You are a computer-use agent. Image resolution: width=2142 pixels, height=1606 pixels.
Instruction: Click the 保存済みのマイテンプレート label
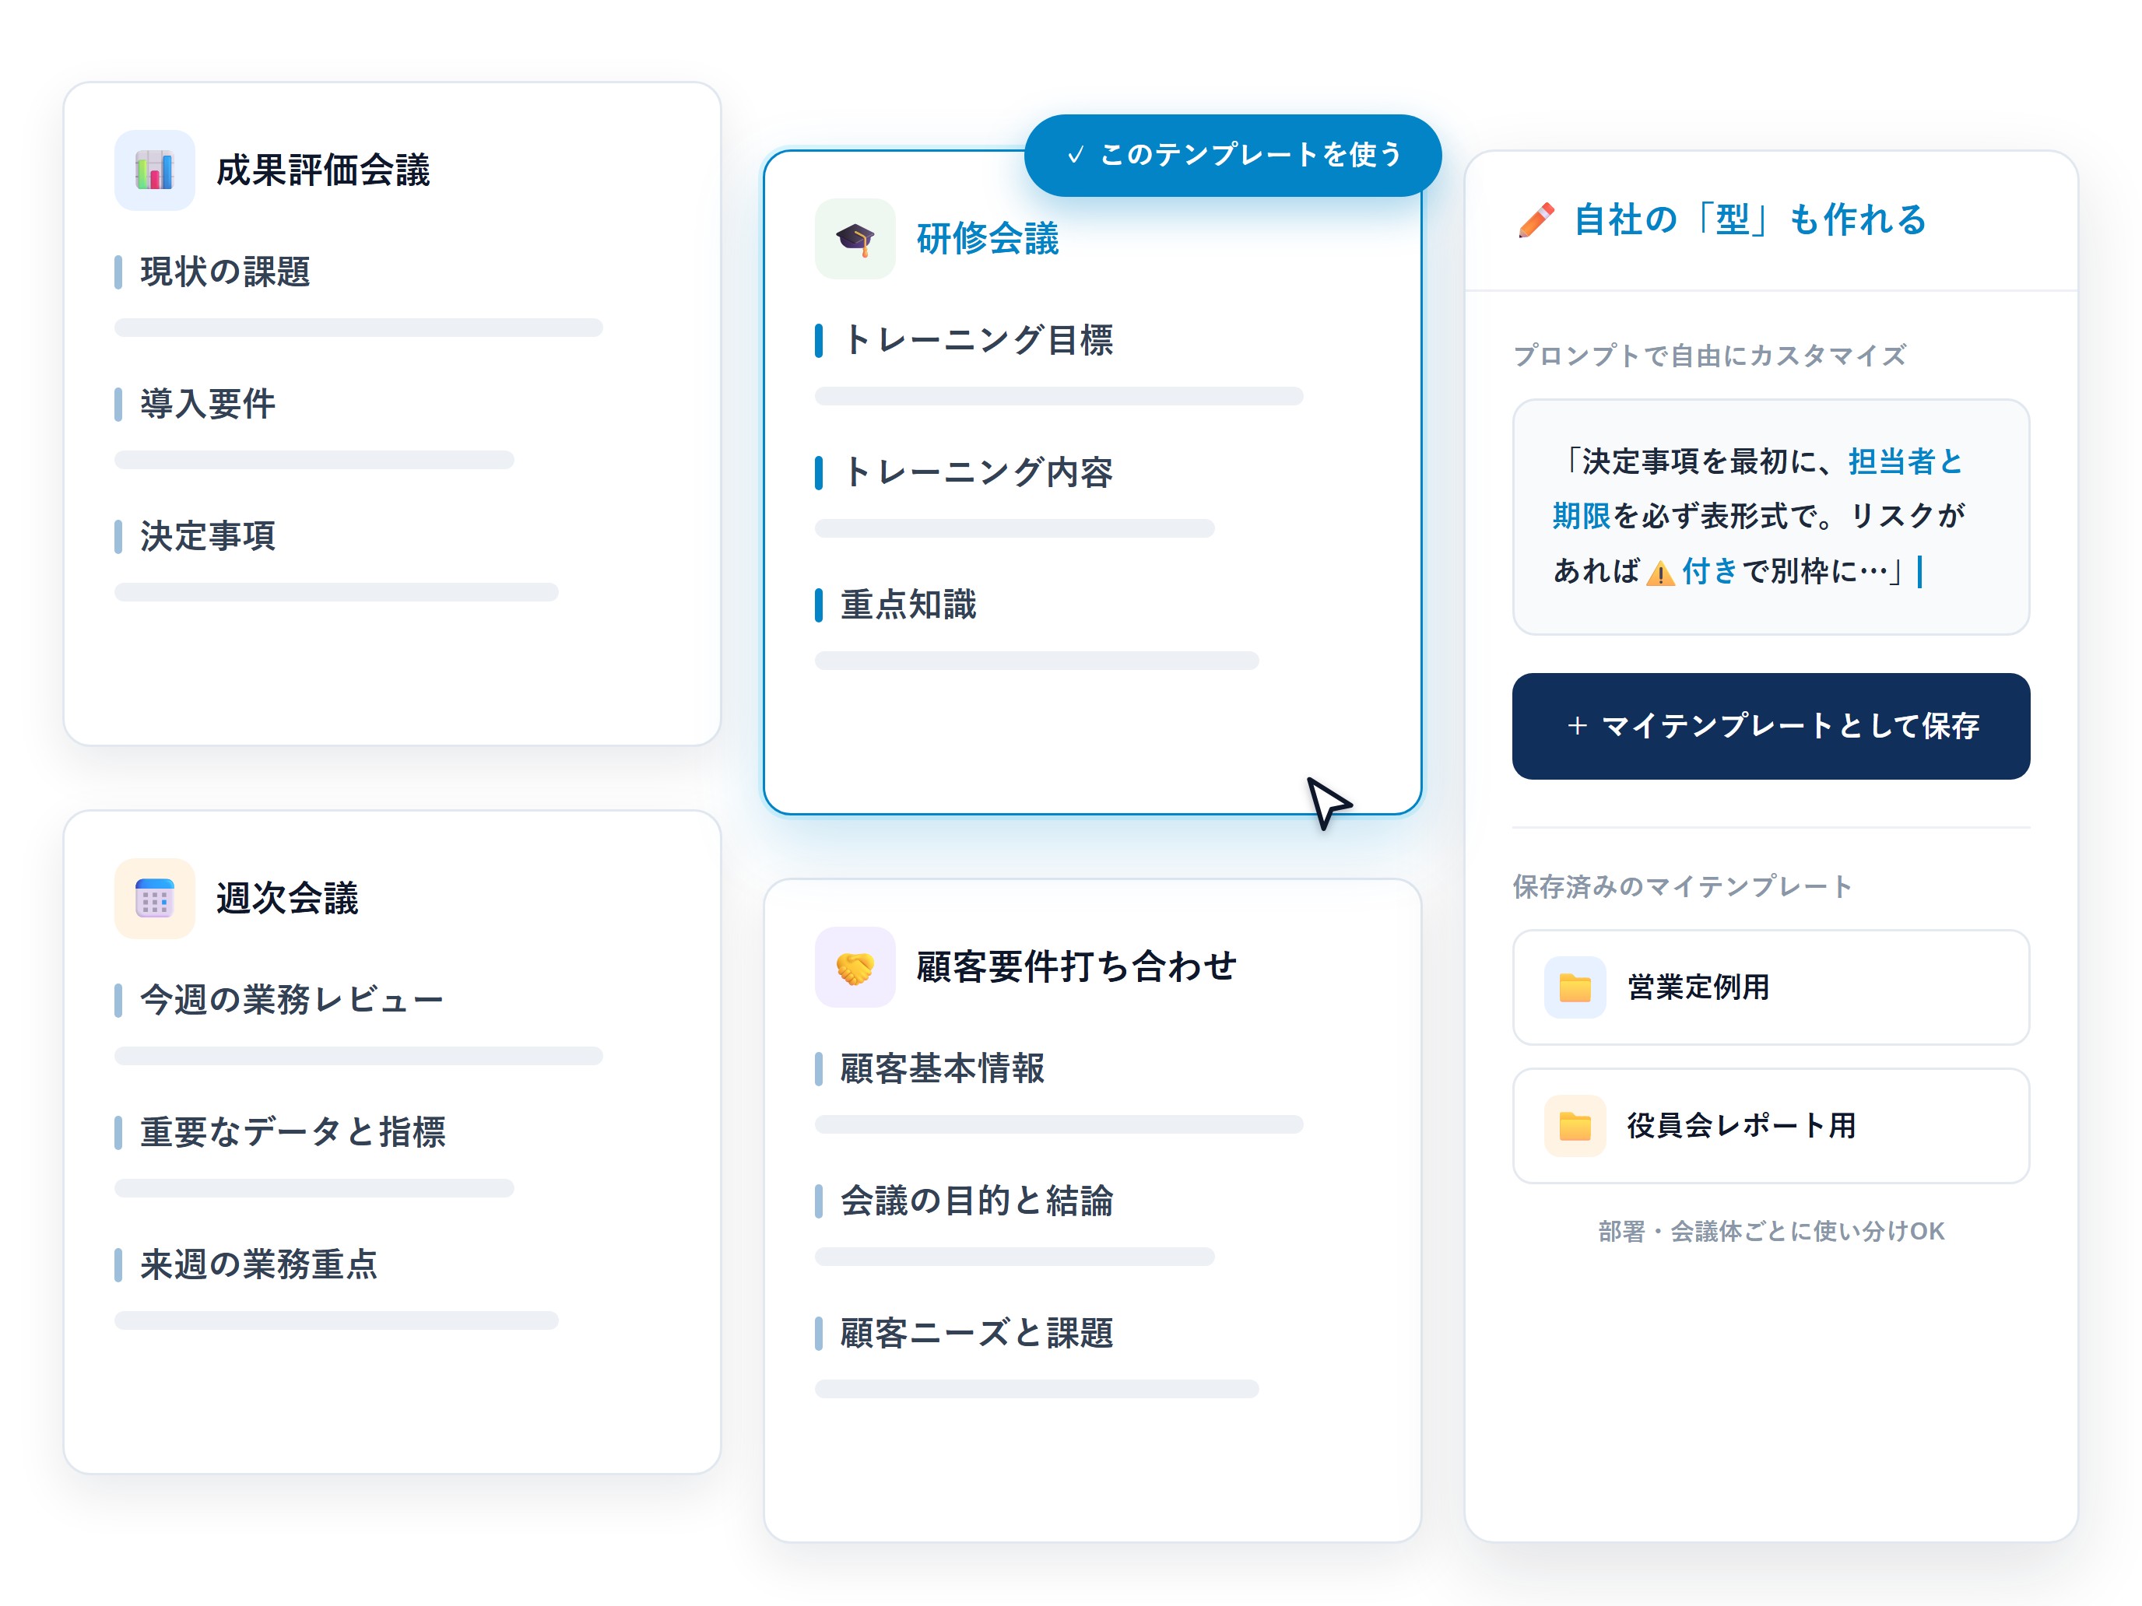pos(1682,885)
